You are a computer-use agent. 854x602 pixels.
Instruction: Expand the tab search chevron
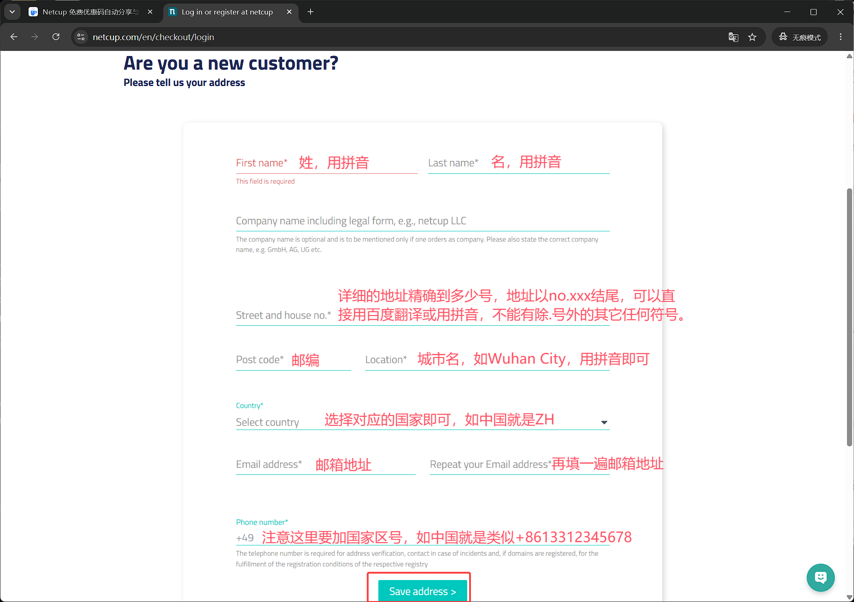click(x=12, y=12)
